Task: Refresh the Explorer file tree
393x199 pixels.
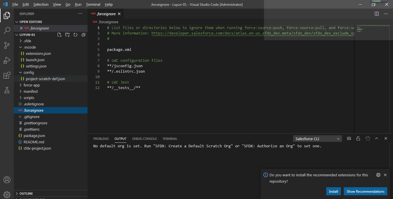Action: pyautogui.click(x=75, y=34)
